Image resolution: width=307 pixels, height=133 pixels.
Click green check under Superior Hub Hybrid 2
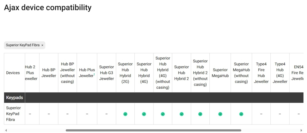point(181,114)
